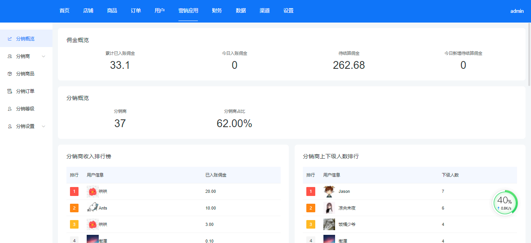Viewport: 531px width, 243px height.
Task: Click the Jason user name in ranking
Action: (x=344, y=191)
